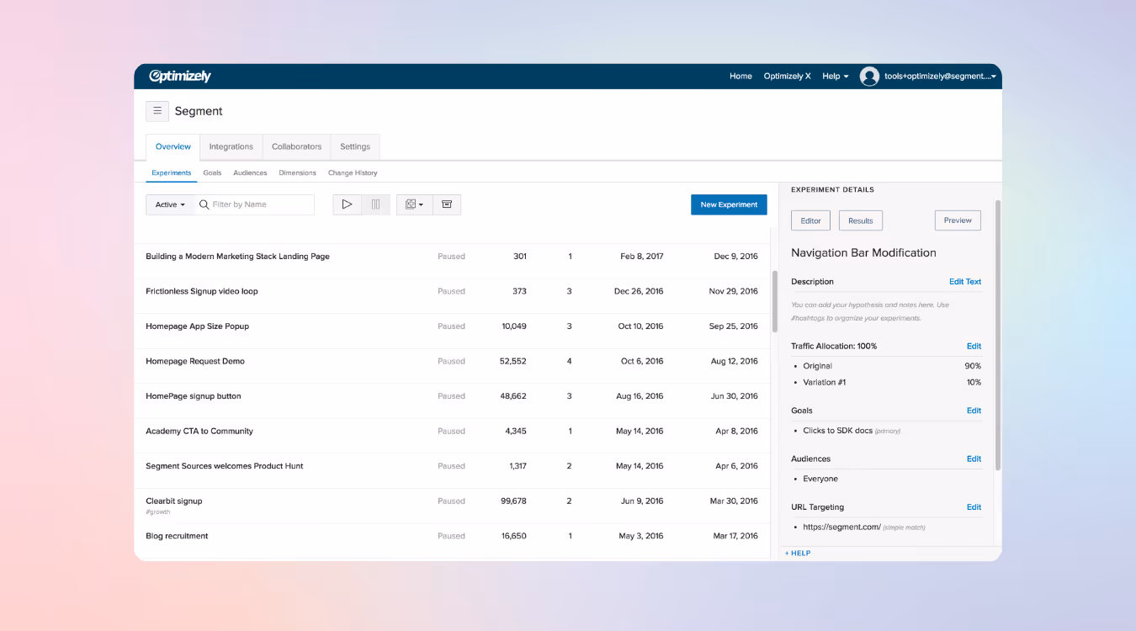Click the play (start experiment) icon
Image resolution: width=1136 pixels, height=631 pixels.
(347, 204)
